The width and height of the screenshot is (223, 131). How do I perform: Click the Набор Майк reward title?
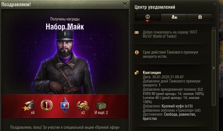coord(65,27)
